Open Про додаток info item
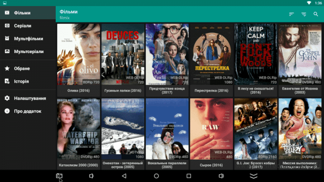The height and width of the screenshot is (182, 324). click(x=28, y=111)
